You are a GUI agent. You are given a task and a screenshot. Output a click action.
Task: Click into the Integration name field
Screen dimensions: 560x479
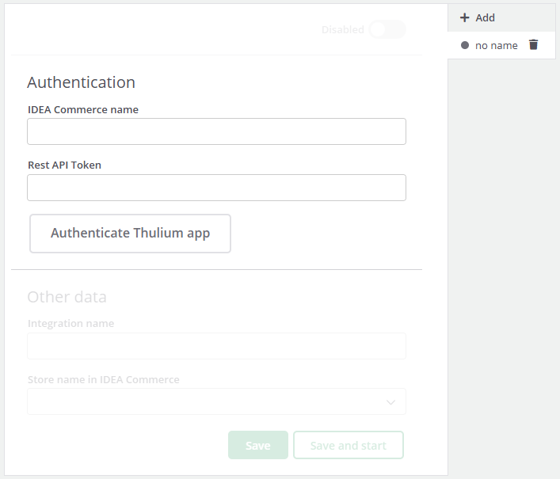tap(216, 346)
